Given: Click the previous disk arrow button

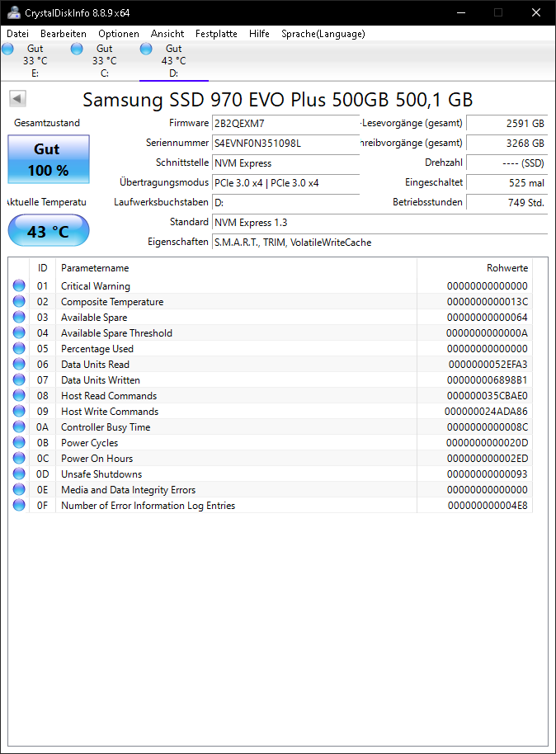Looking at the screenshot, I should point(17,98).
